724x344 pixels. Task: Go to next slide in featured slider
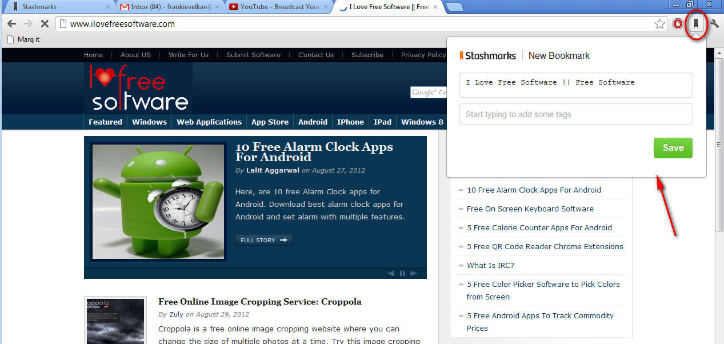(x=414, y=273)
